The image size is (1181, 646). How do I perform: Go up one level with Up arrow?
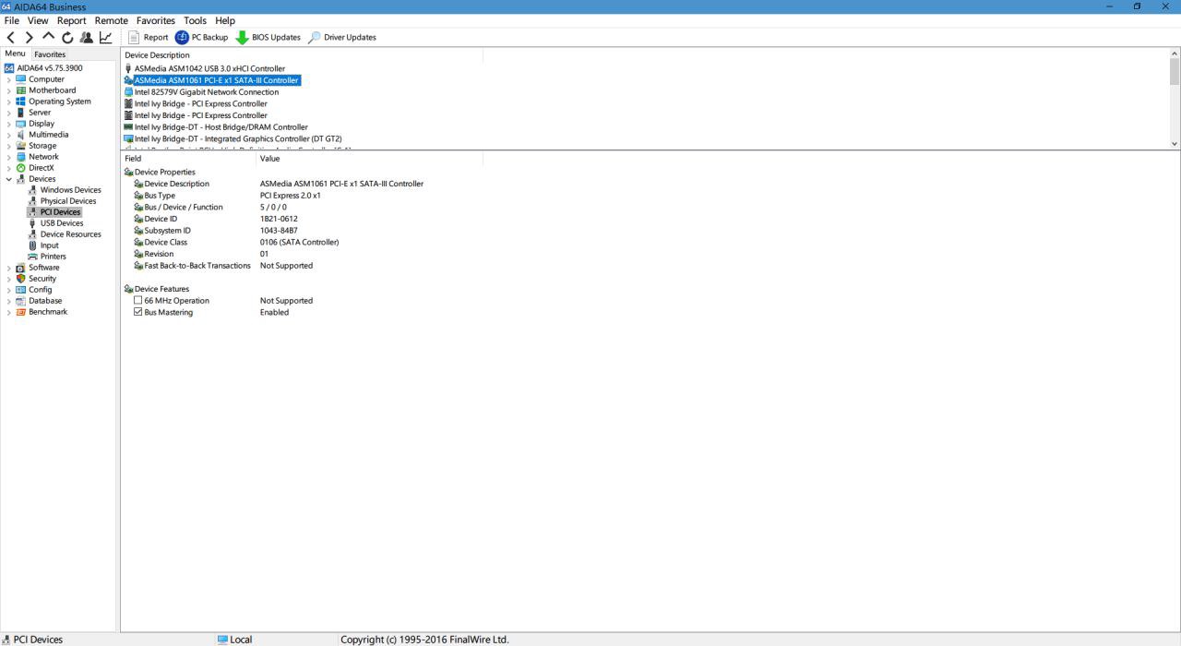click(49, 38)
